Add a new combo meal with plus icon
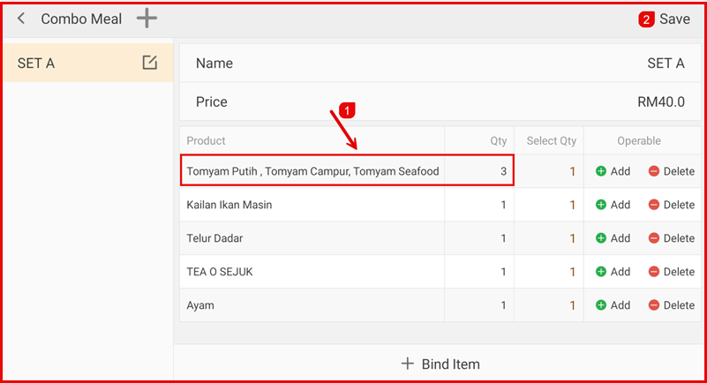The width and height of the screenshot is (707, 383). (x=147, y=19)
